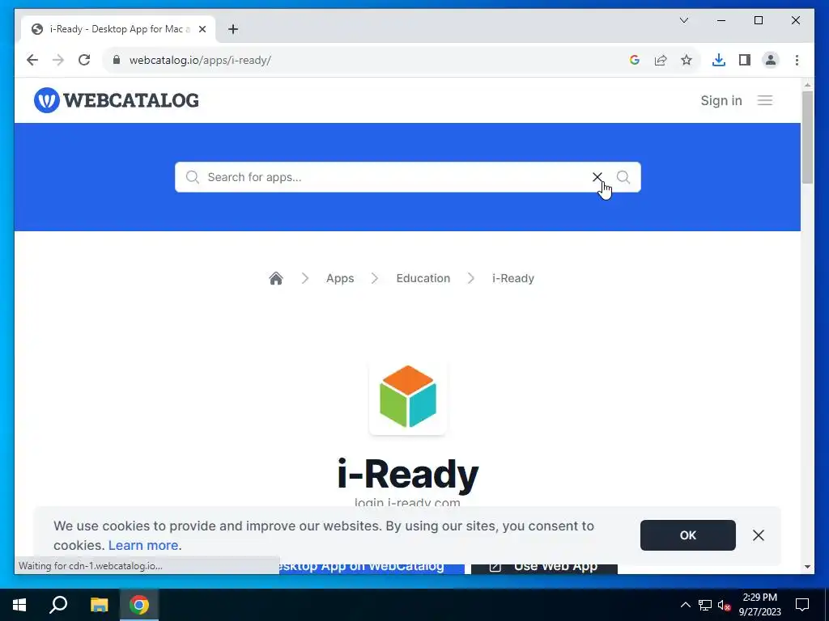Click the muted volume tray icon
Screen dimensions: 829x621
724,605
